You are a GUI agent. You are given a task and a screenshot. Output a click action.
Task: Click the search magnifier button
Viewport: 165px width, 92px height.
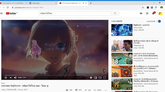(x=115, y=13)
